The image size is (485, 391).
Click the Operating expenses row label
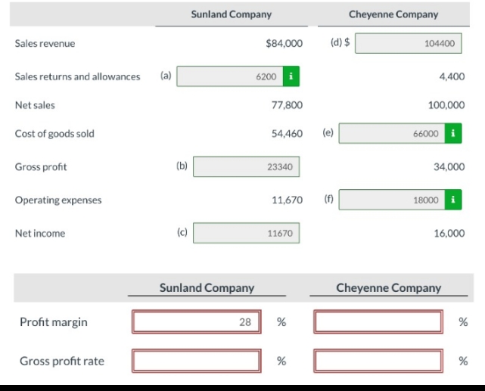point(58,200)
